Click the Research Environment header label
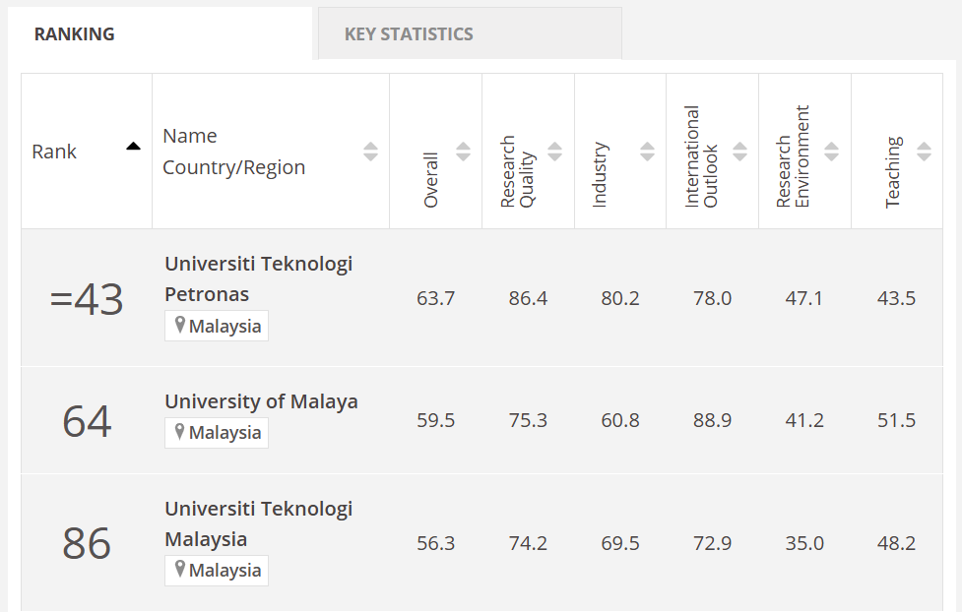This screenshot has height=612, width=962. click(x=793, y=157)
